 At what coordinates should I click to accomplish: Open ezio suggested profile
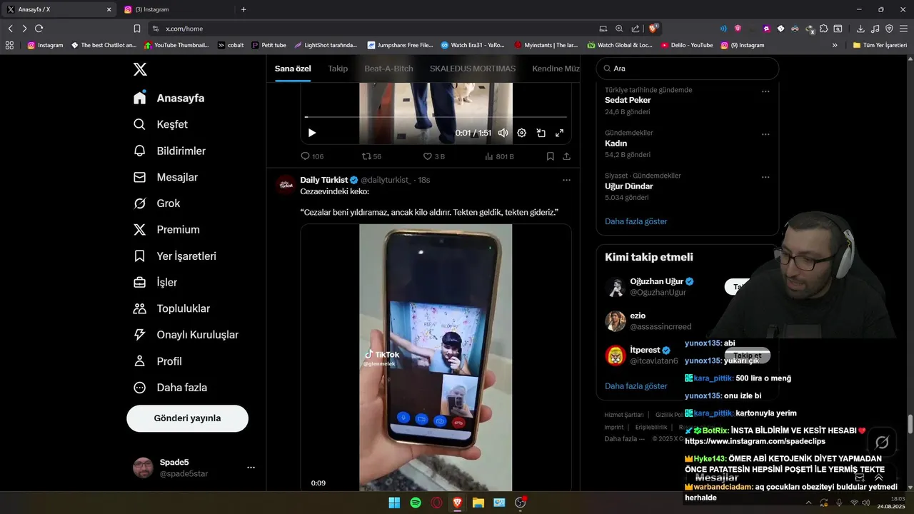pos(638,316)
